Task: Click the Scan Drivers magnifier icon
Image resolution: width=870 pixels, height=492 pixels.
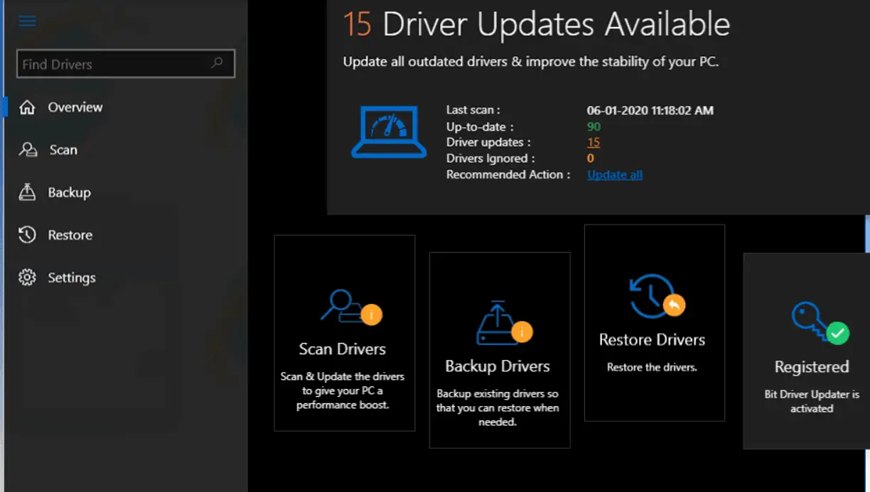Action: [351, 307]
